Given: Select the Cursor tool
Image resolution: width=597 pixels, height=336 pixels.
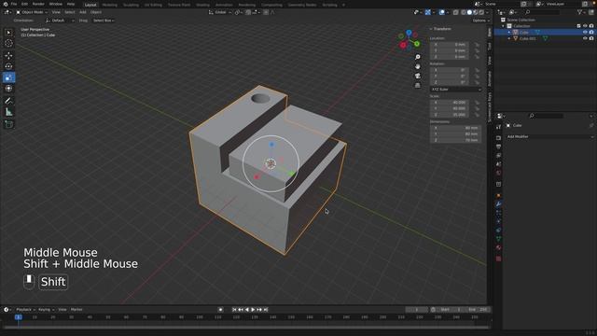Looking at the screenshot, I should [x=8, y=44].
